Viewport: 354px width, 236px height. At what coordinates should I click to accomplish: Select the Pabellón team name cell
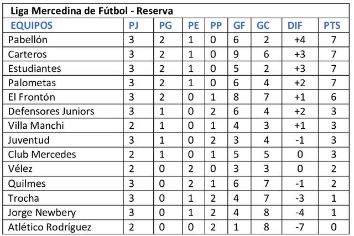click(28, 40)
